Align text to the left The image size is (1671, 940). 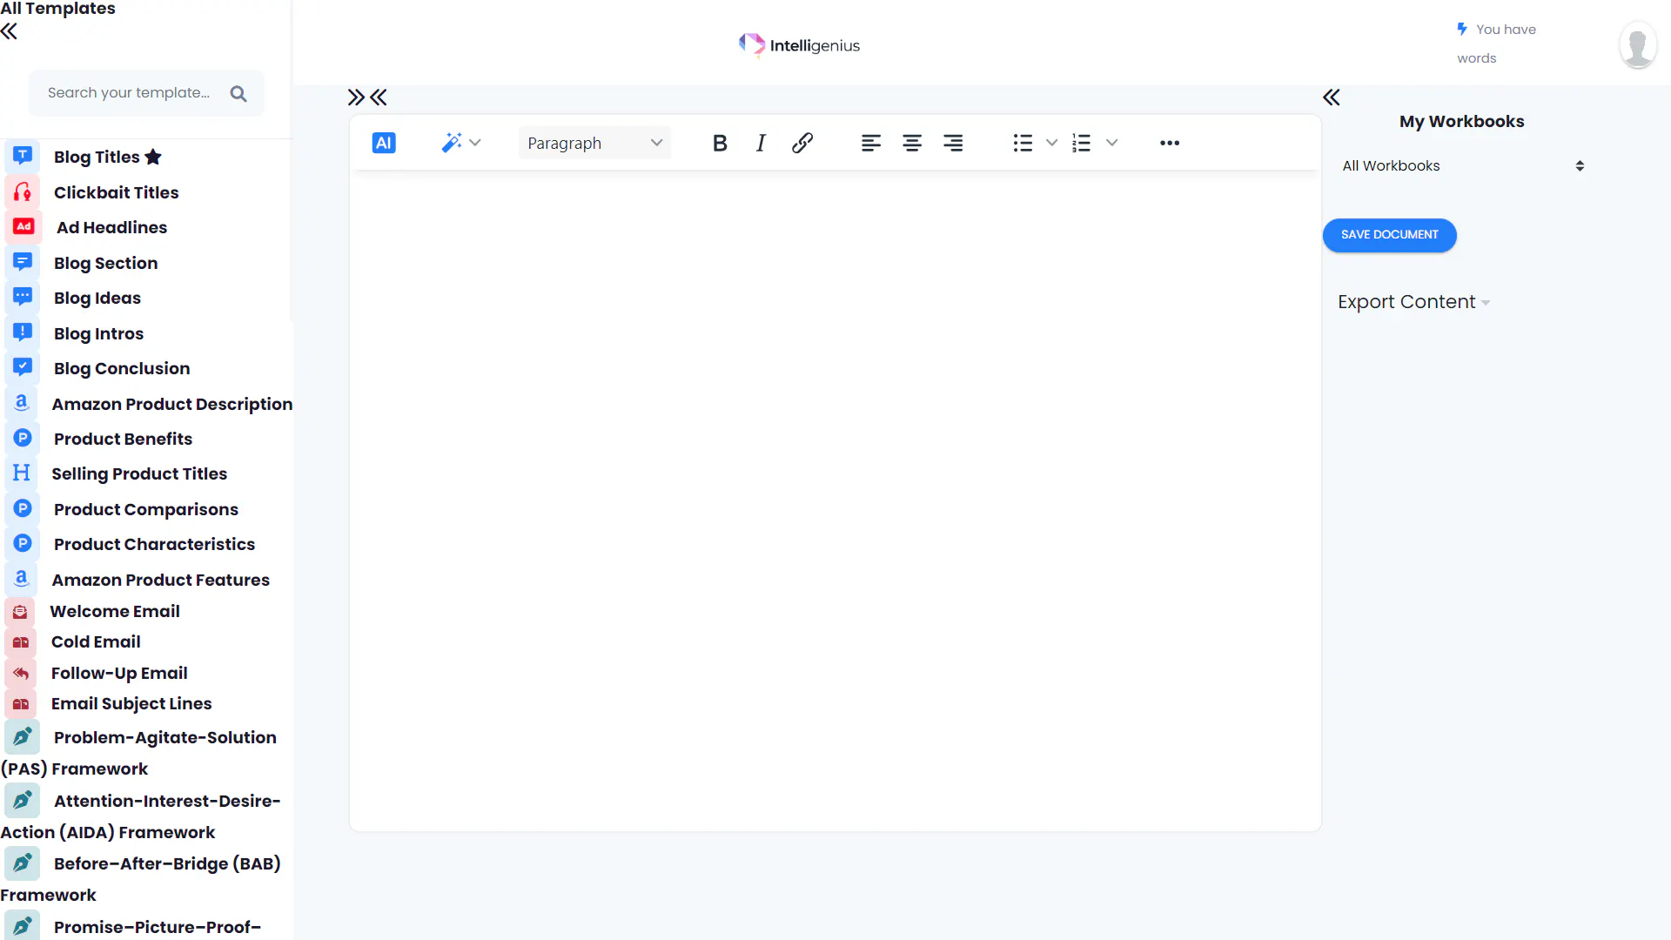871,143
